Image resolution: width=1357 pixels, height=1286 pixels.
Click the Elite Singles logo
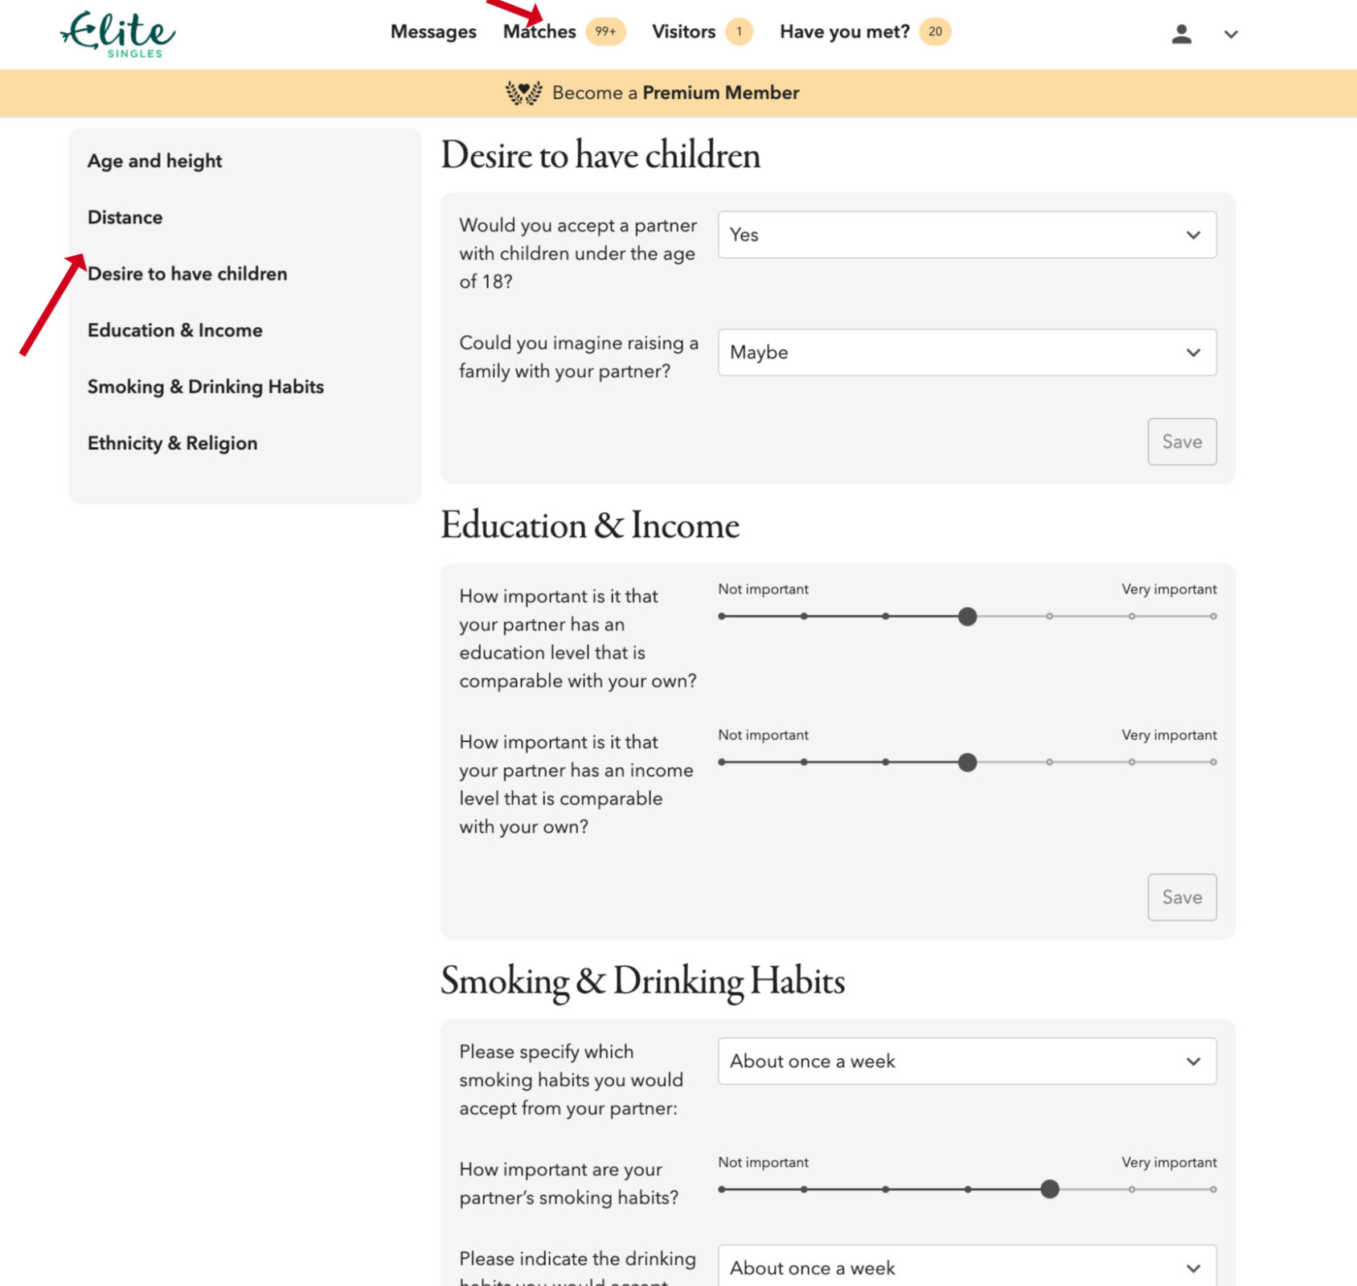pyautogui.click(x=117, y=34)
